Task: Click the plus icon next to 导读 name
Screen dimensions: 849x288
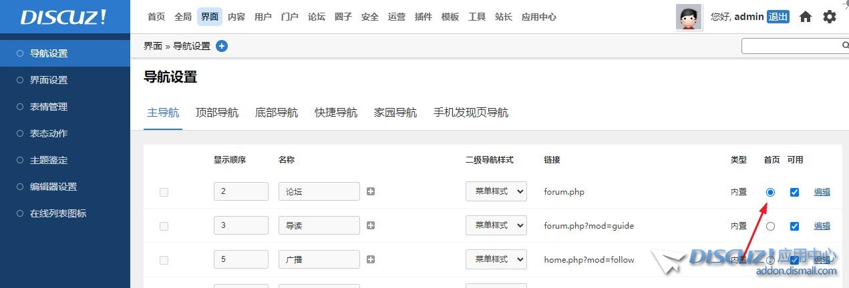Action: (x=371, y=225)
